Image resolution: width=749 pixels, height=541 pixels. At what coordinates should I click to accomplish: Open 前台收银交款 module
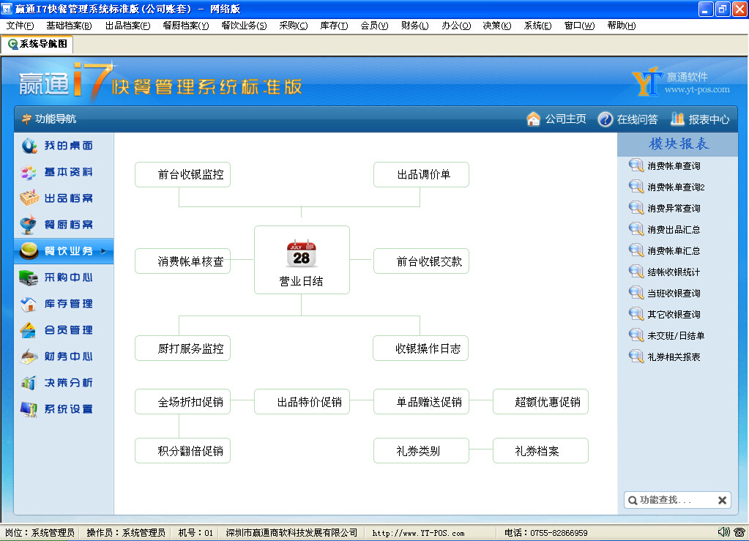pos(421,261)
